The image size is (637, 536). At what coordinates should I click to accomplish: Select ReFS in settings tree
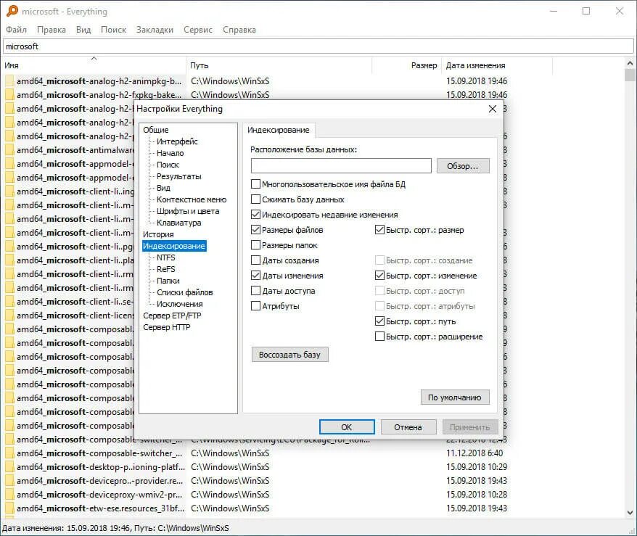pyautogui.click(x=165, y=269)
